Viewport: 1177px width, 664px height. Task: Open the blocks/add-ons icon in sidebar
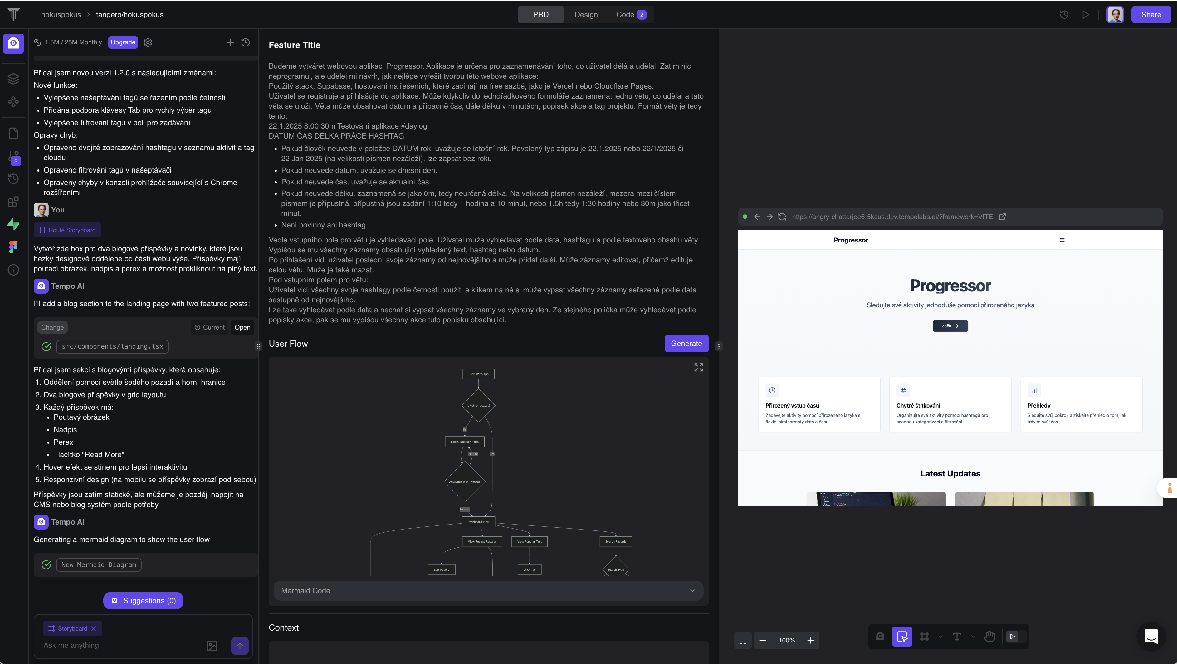pos(13,202)
